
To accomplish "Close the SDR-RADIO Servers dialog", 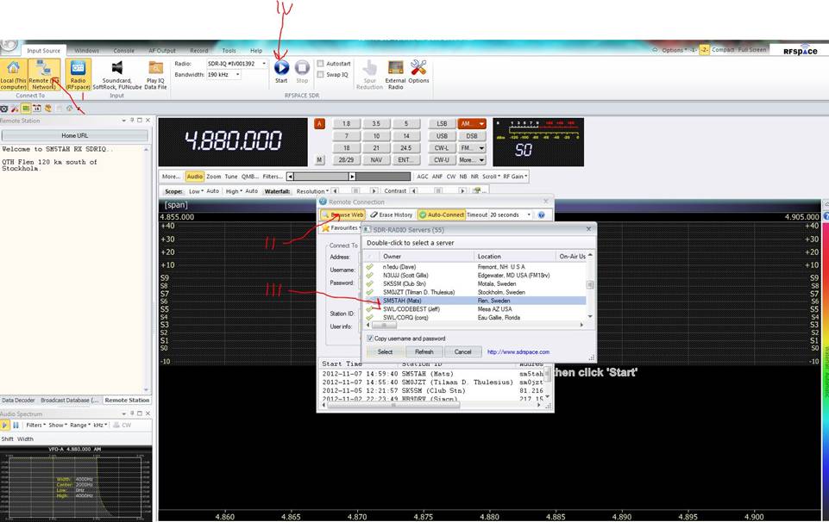I will pyautogui.click(x=588, y=229).
